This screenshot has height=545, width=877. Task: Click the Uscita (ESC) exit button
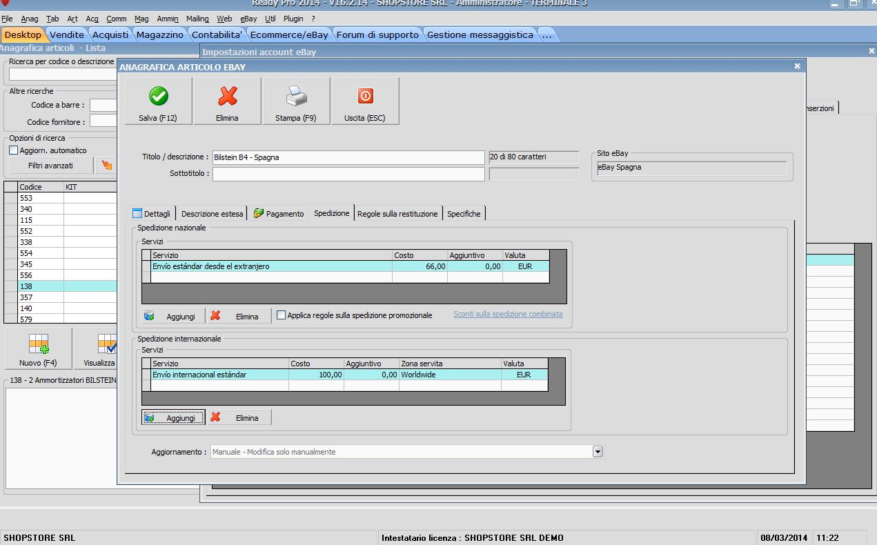pyautogui.click(x=365, y=101)
